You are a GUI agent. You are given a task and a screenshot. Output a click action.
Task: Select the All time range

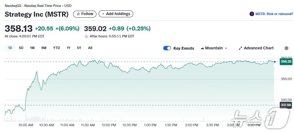coord(90,48)
